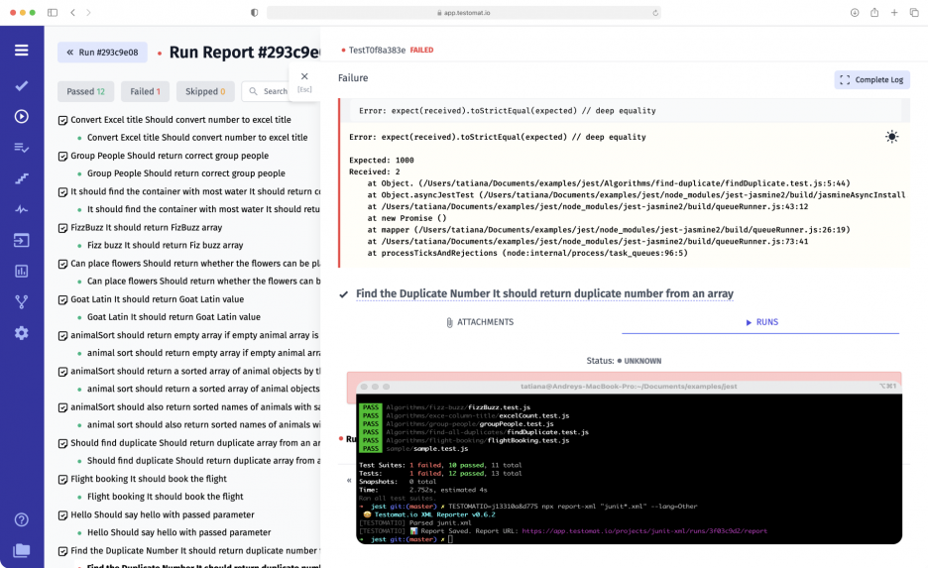The image size is (928, 568).
Task: Toggle checkbox for Hello Should say hello suite
Action: tap(62, 515)
